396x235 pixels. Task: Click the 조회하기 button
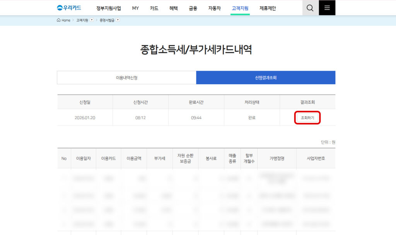[x=307, y=117]
